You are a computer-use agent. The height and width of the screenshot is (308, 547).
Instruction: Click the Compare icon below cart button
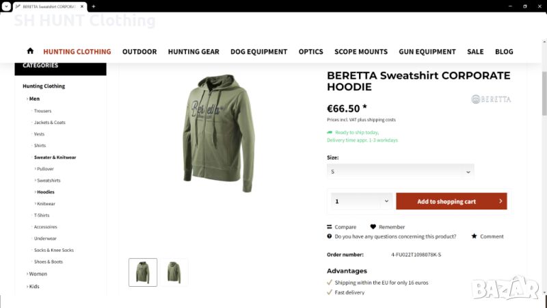(x=330, y=227)
